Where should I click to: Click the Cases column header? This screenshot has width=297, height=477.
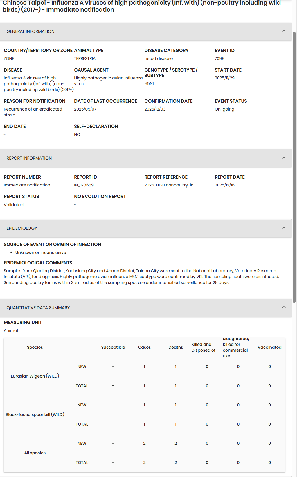[144, 347]
